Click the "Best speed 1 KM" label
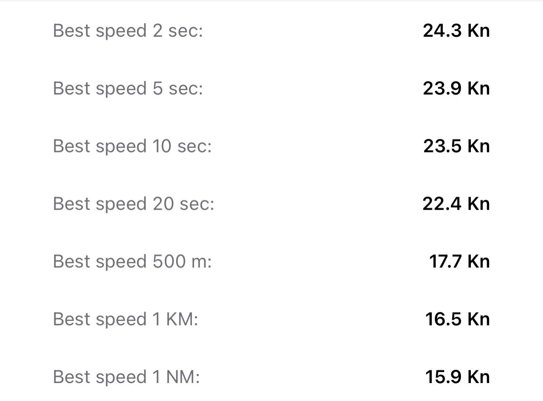Screen dimensions: 543x401 click(125, 320)
